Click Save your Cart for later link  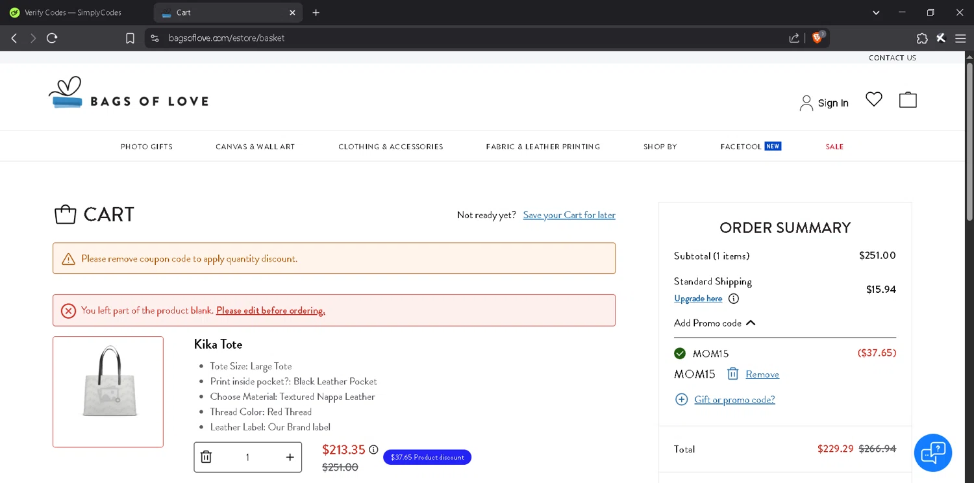[569, 215]
